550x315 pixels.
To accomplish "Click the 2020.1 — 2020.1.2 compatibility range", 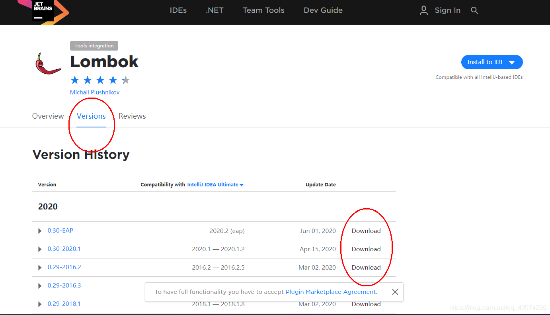I will 218,249.
